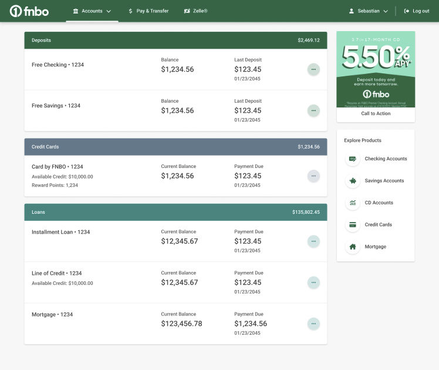Click the Checking Accounts product icon
Screen dimensions: 439x370
click(353, 159)
